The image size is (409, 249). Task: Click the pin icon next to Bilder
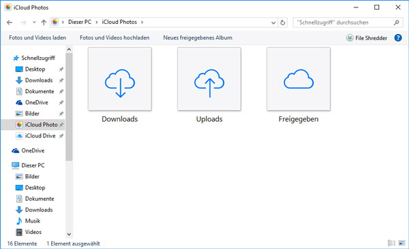click(x=61, y=114)
